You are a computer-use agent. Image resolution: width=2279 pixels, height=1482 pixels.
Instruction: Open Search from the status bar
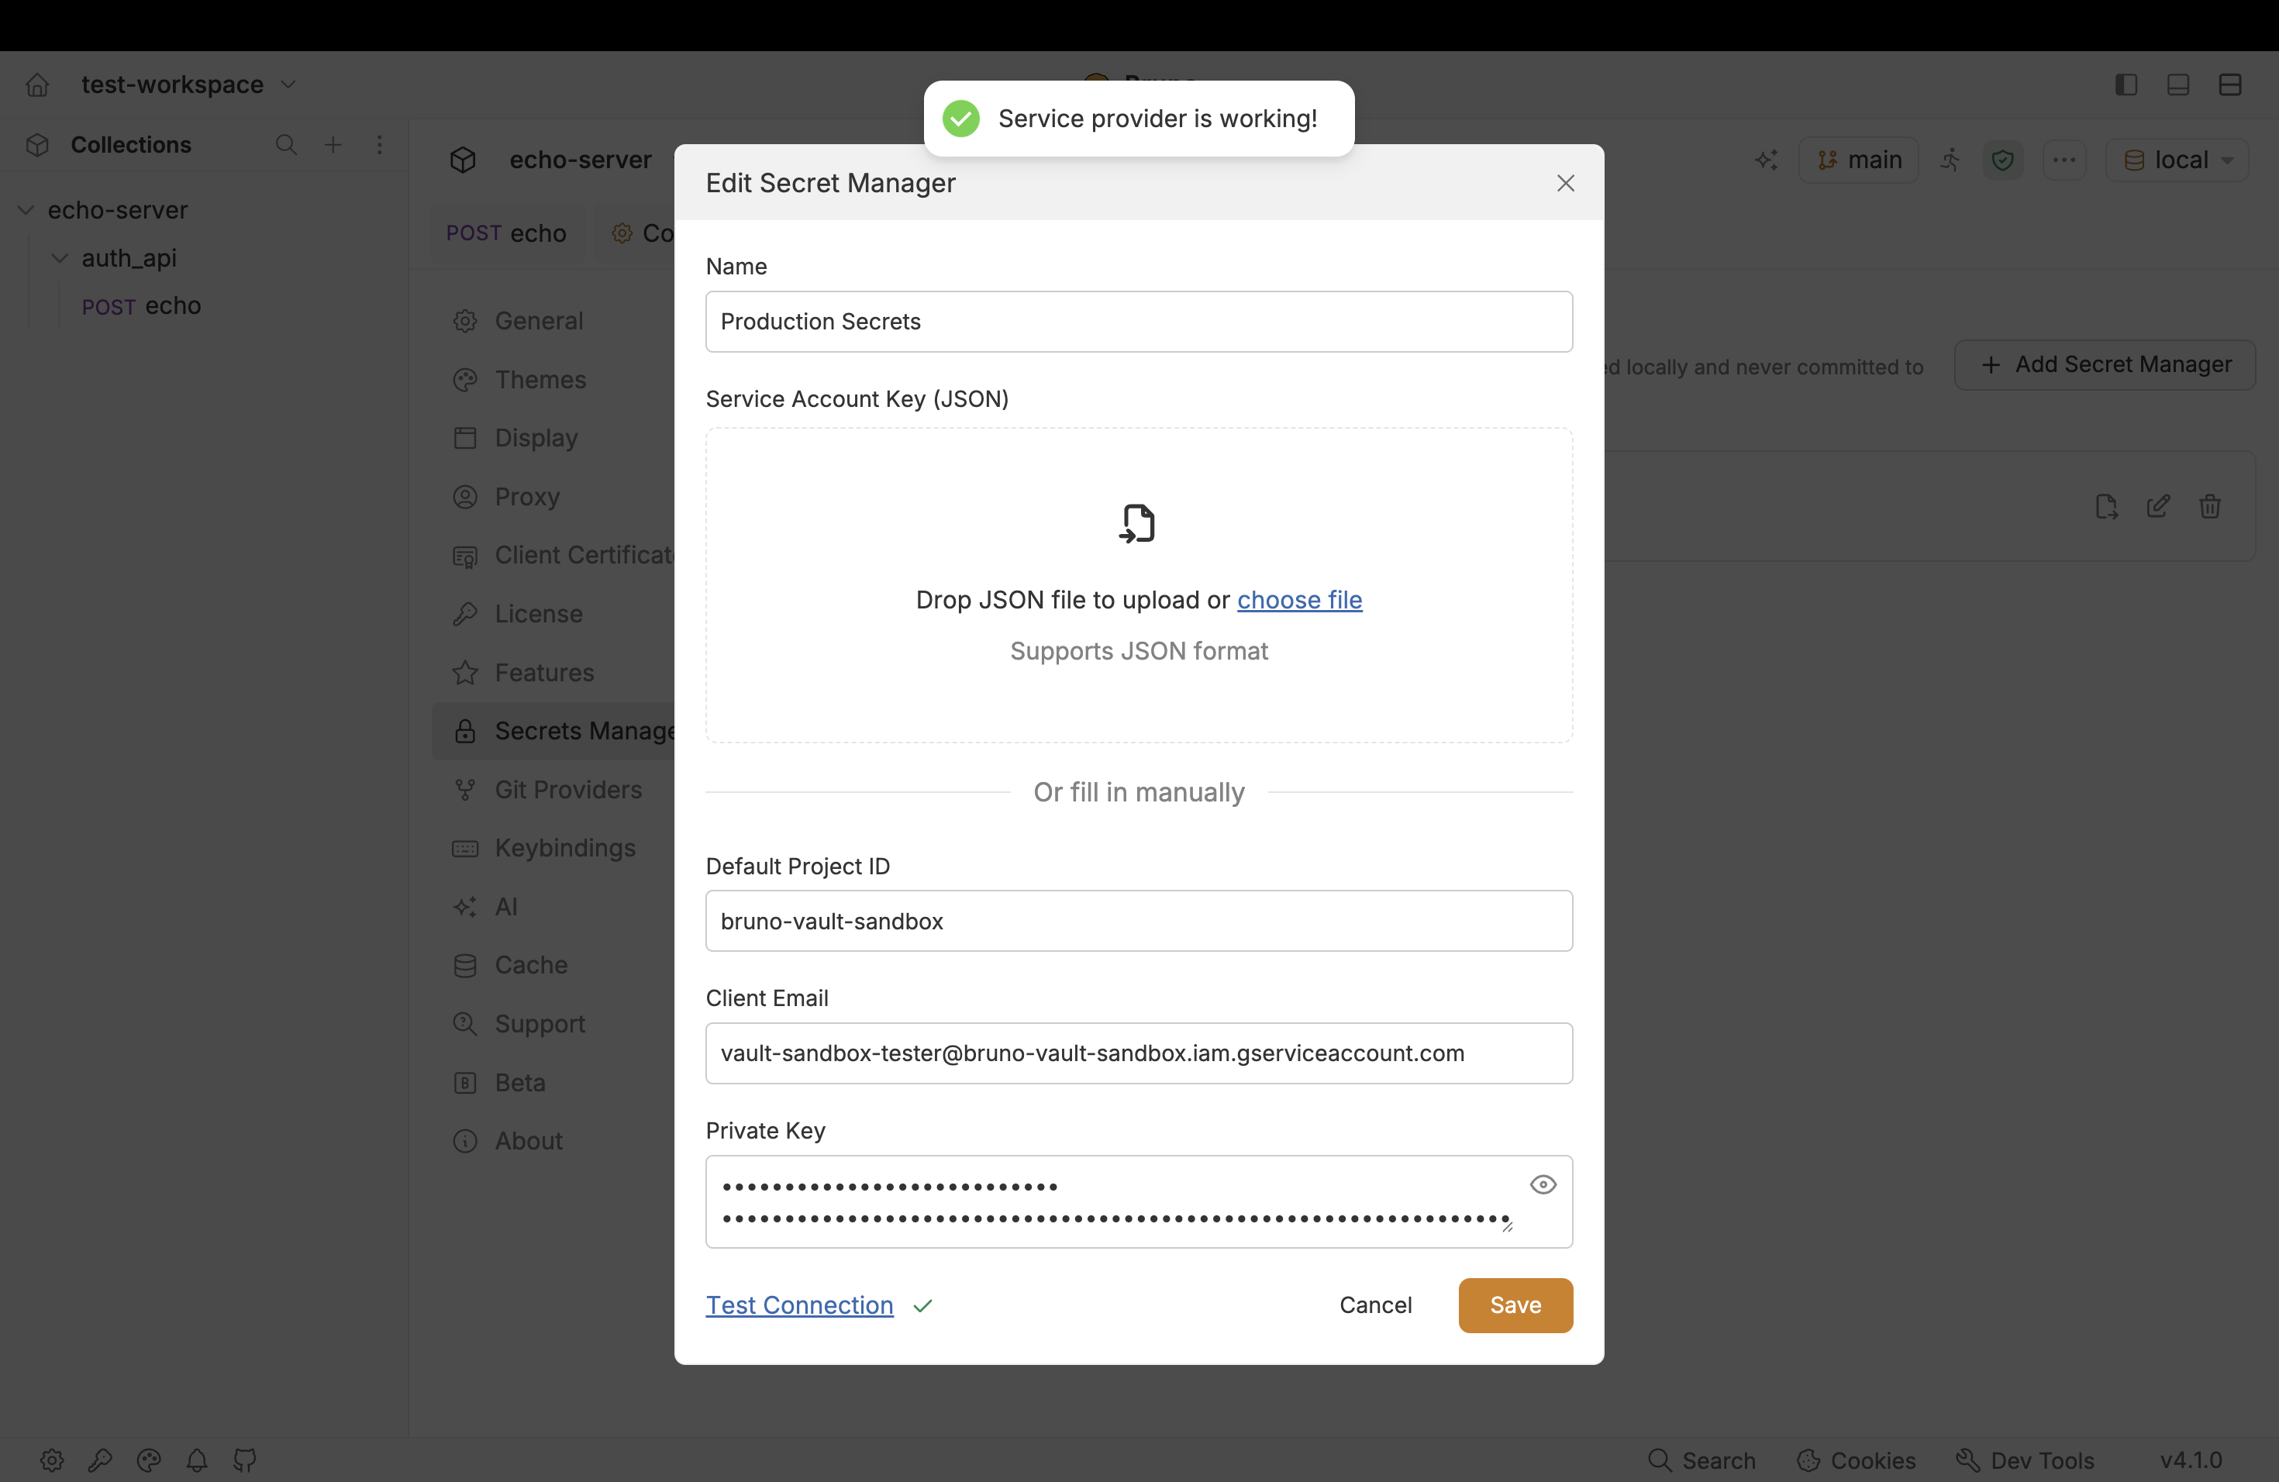point(1701,1460)
